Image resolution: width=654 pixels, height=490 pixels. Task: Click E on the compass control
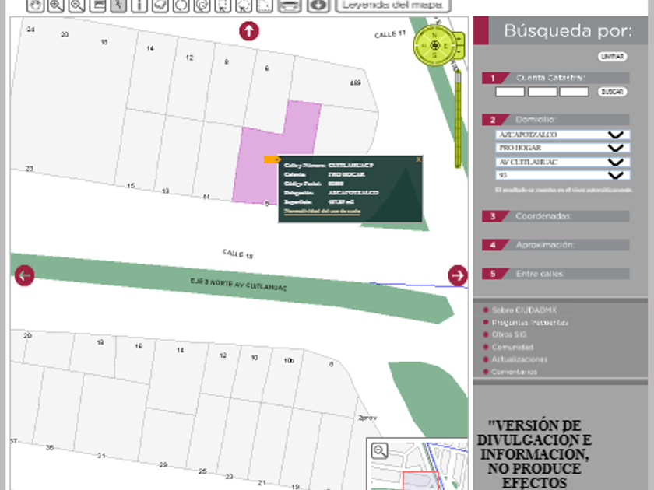click(x=445, y=46)
